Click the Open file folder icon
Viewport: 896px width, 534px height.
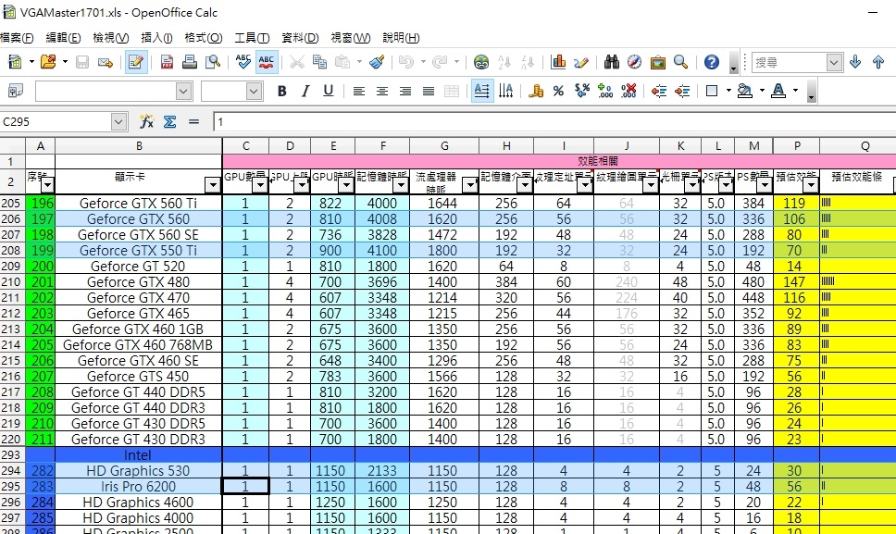pos(48,62)
